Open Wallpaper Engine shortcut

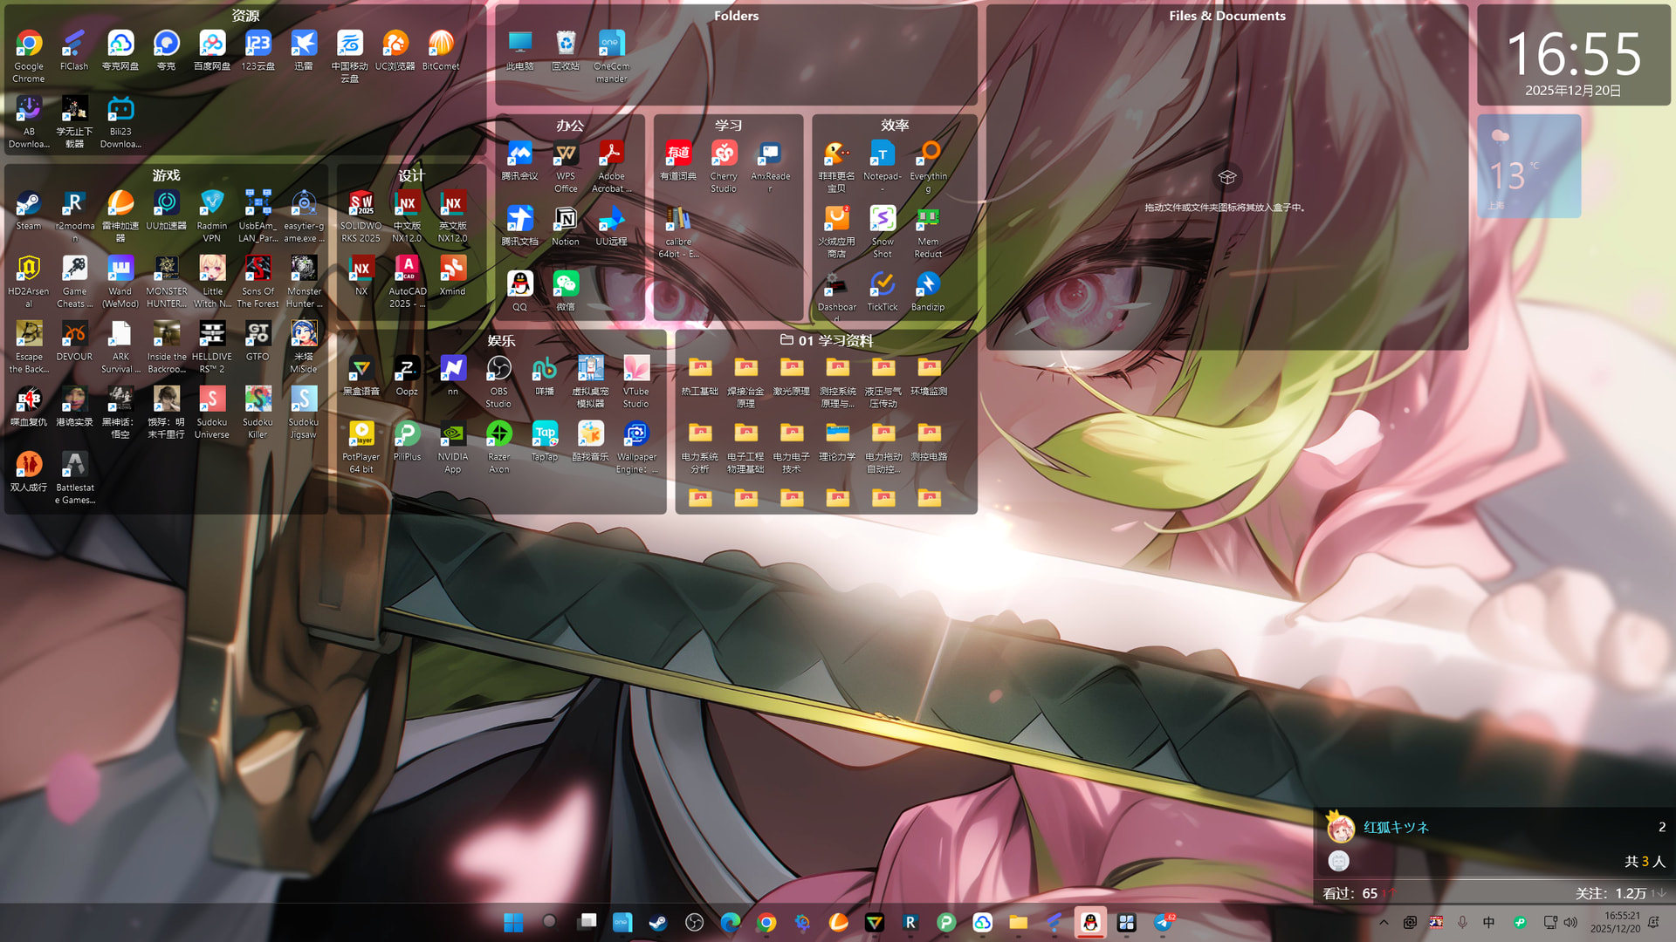point(636,435)
